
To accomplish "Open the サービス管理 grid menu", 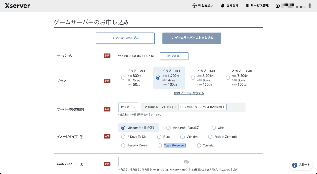I will pyautogui.click(x=257, y=6).
